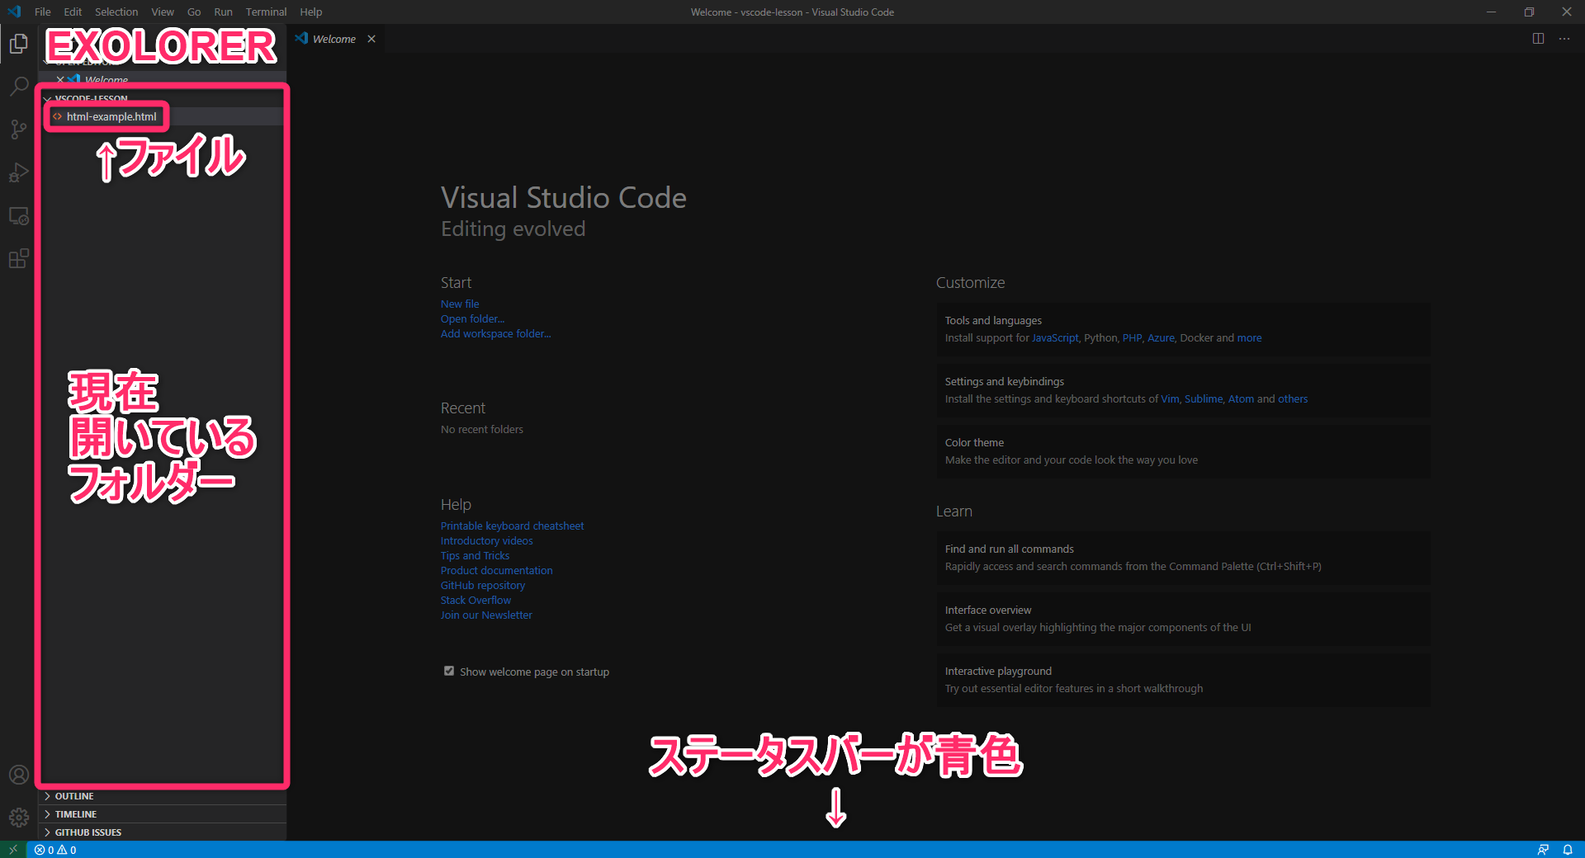The width and height of the screenshot is (1585, 858).
Task: Open errors and warnings counter in status bar
Action: 55,850
